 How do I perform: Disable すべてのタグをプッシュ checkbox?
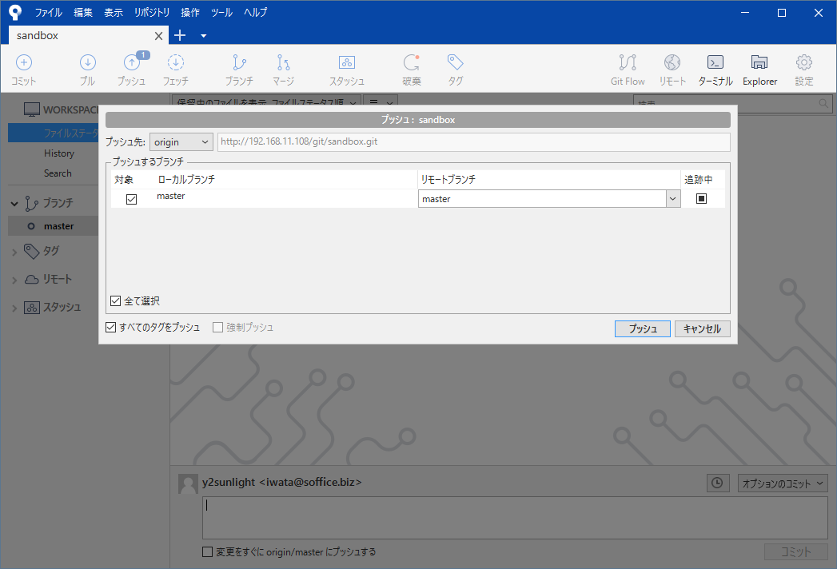click(x=111, y=328)
